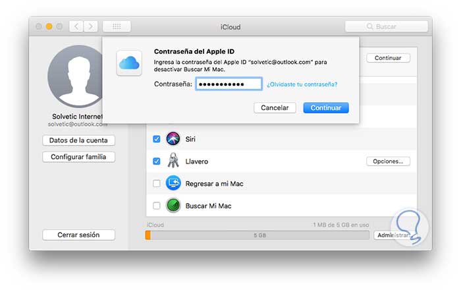Screen dimensions: 461x292
Task: Click the Buscar search field
Action: [387, 26]
